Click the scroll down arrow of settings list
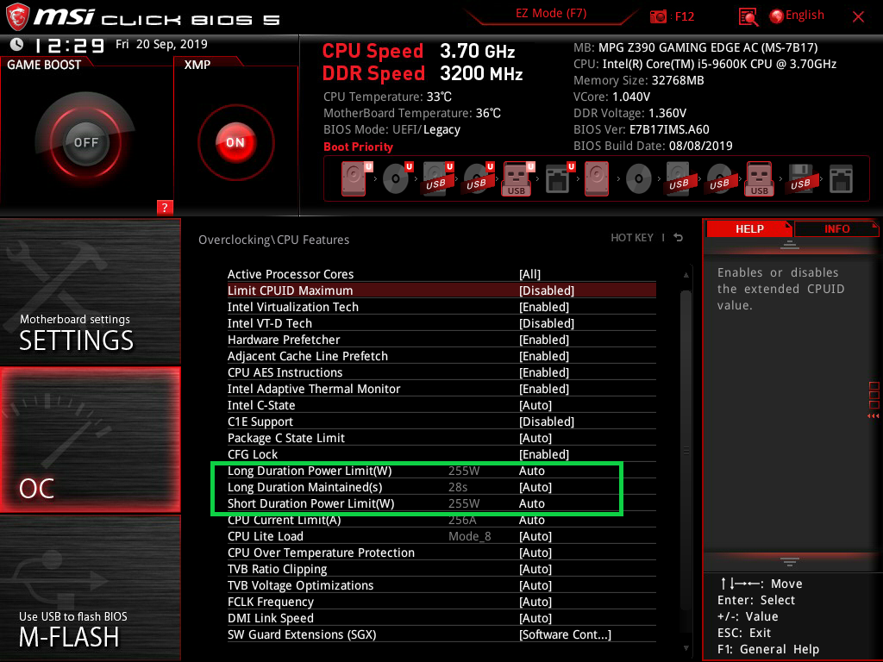 click(x=686, y=648)
